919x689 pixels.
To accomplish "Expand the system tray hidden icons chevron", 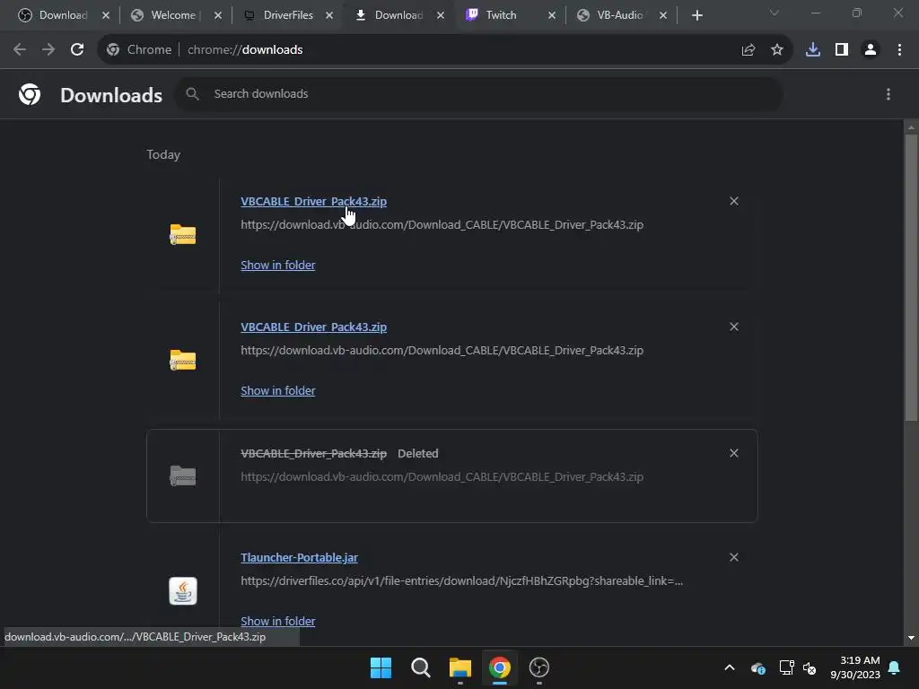I will point(730,667).
